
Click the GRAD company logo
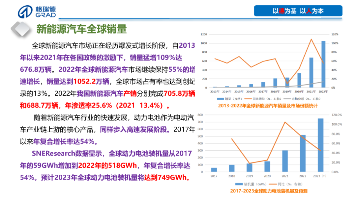37,11
